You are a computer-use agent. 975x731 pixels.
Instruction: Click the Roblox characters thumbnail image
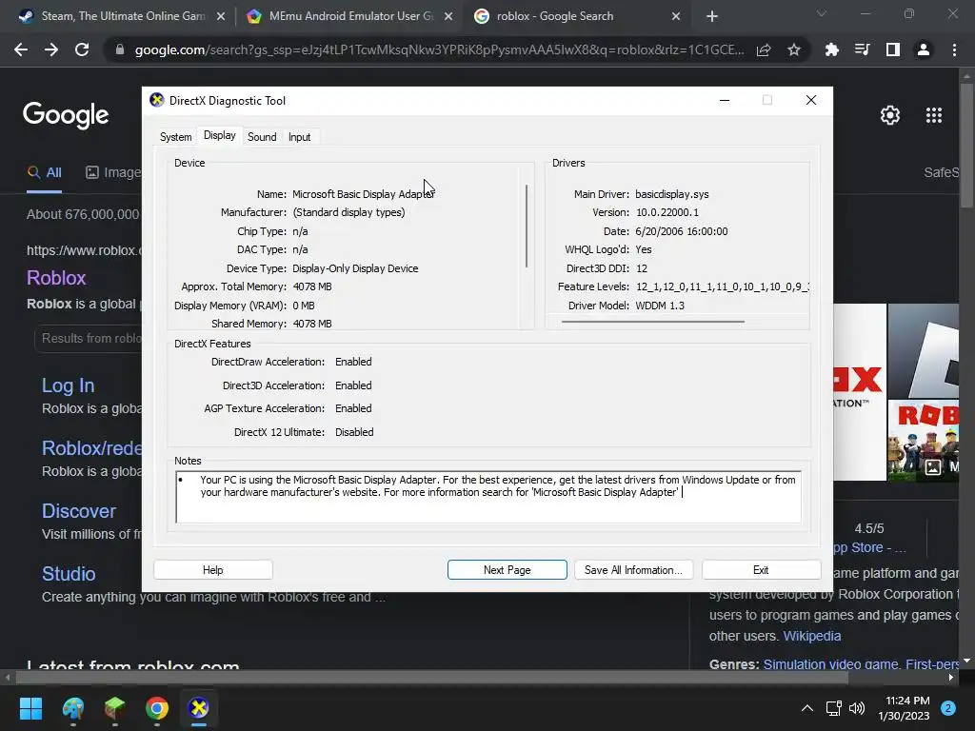tap(924, 441)
